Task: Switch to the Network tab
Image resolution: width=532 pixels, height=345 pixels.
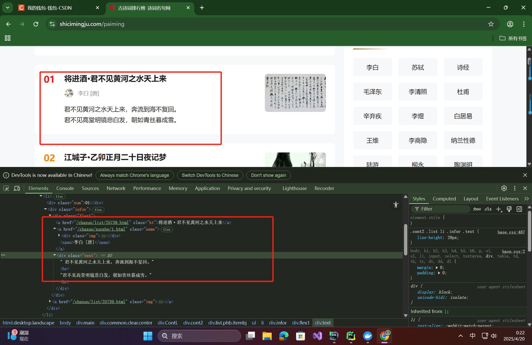Action: pos(116,188)
